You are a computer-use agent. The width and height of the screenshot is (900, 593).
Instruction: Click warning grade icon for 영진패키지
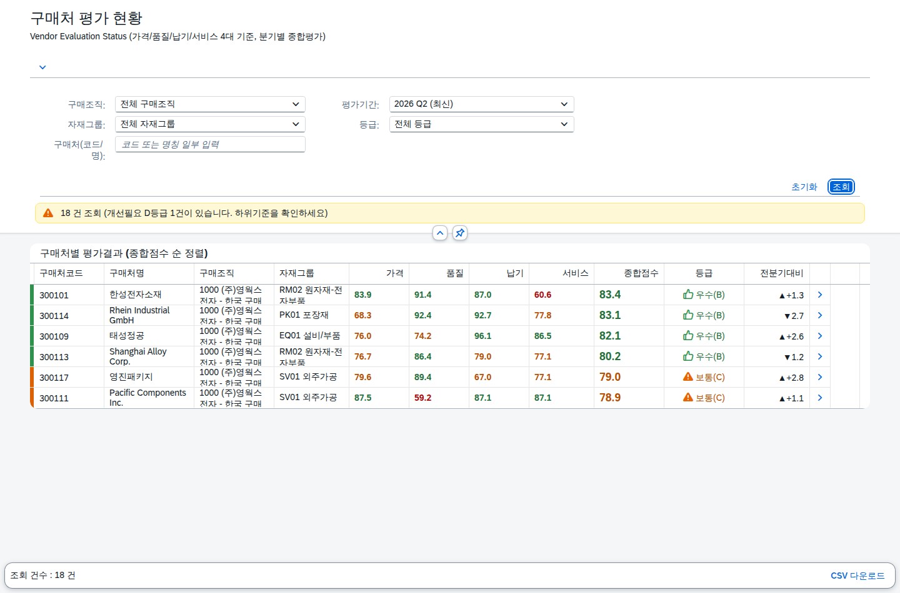688,376
